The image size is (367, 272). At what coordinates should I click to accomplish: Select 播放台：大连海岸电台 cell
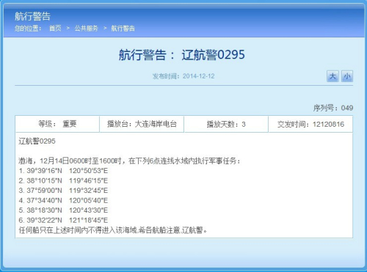(142, 124)
